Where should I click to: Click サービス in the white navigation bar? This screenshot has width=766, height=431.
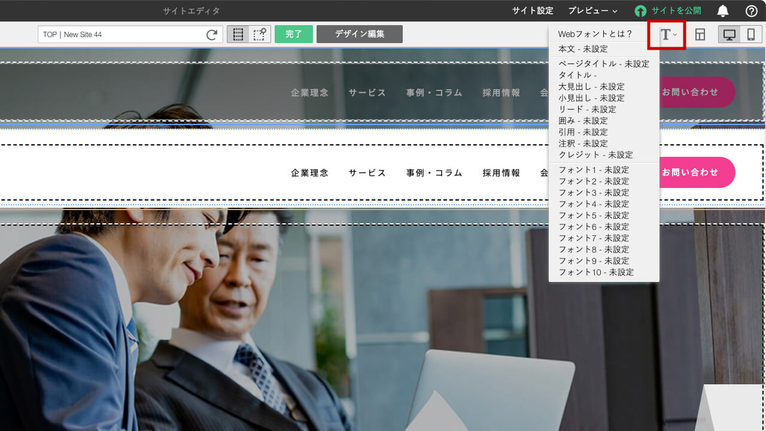pos(367,172)
